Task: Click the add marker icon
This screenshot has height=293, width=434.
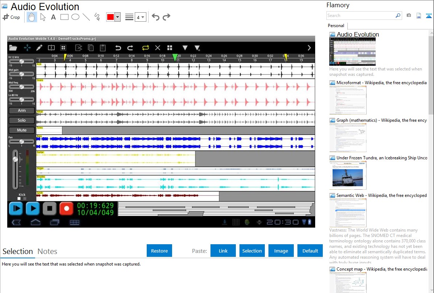Action: [x=197, y=48]
